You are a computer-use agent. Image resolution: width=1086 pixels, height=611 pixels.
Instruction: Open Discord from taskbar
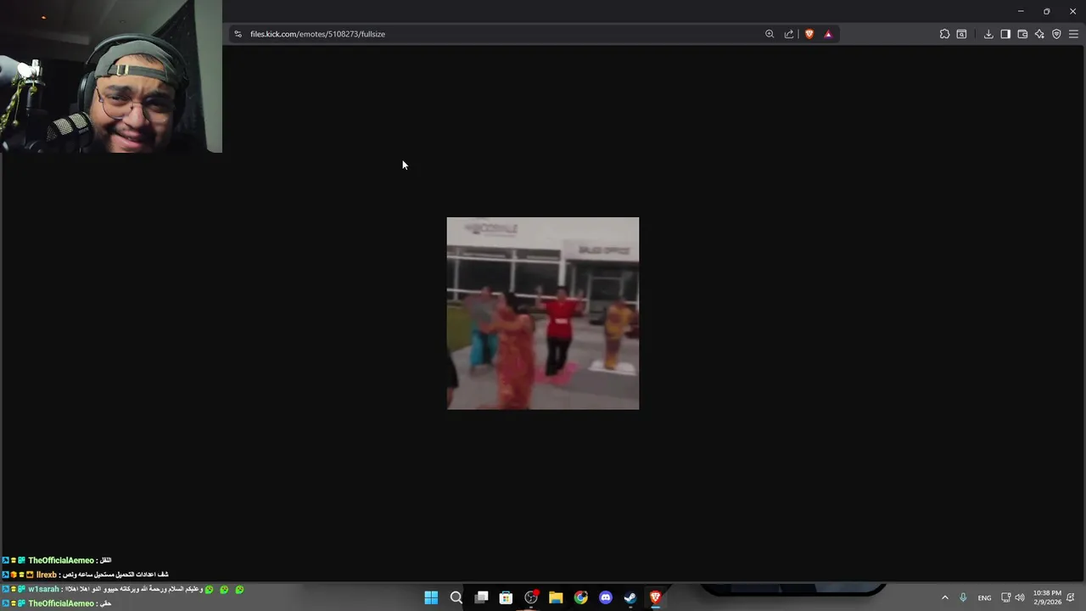[606, 597]
